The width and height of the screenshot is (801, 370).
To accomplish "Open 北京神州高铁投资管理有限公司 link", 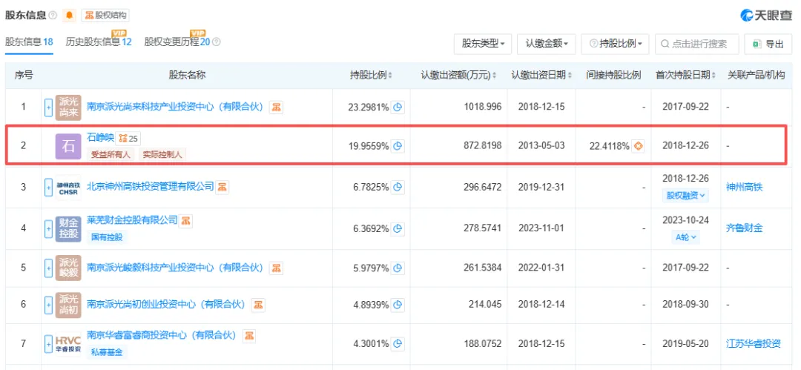I will coord(150,187).
